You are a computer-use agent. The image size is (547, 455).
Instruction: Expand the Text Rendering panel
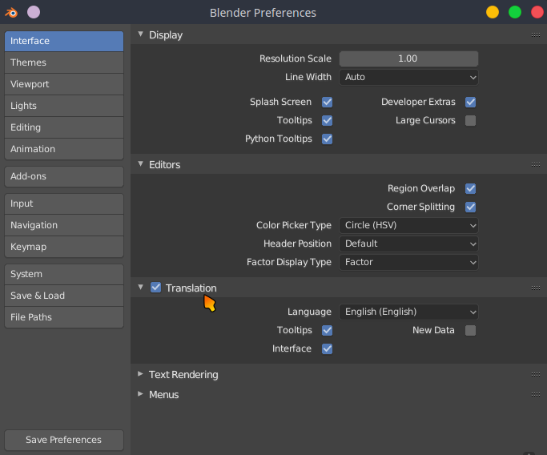point(141,374)
